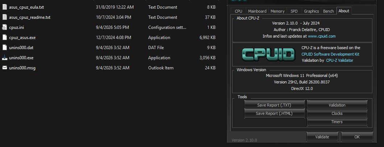
Task: Follow the CPUID Software Development Kit link
Action: [330, 54]
